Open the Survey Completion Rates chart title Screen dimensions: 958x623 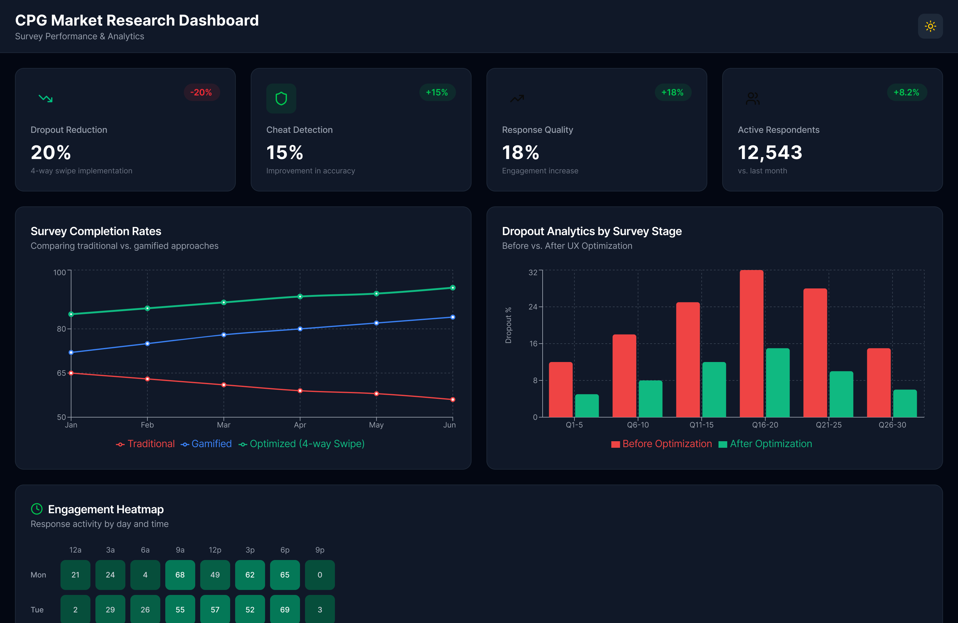[x=96, y=231]
